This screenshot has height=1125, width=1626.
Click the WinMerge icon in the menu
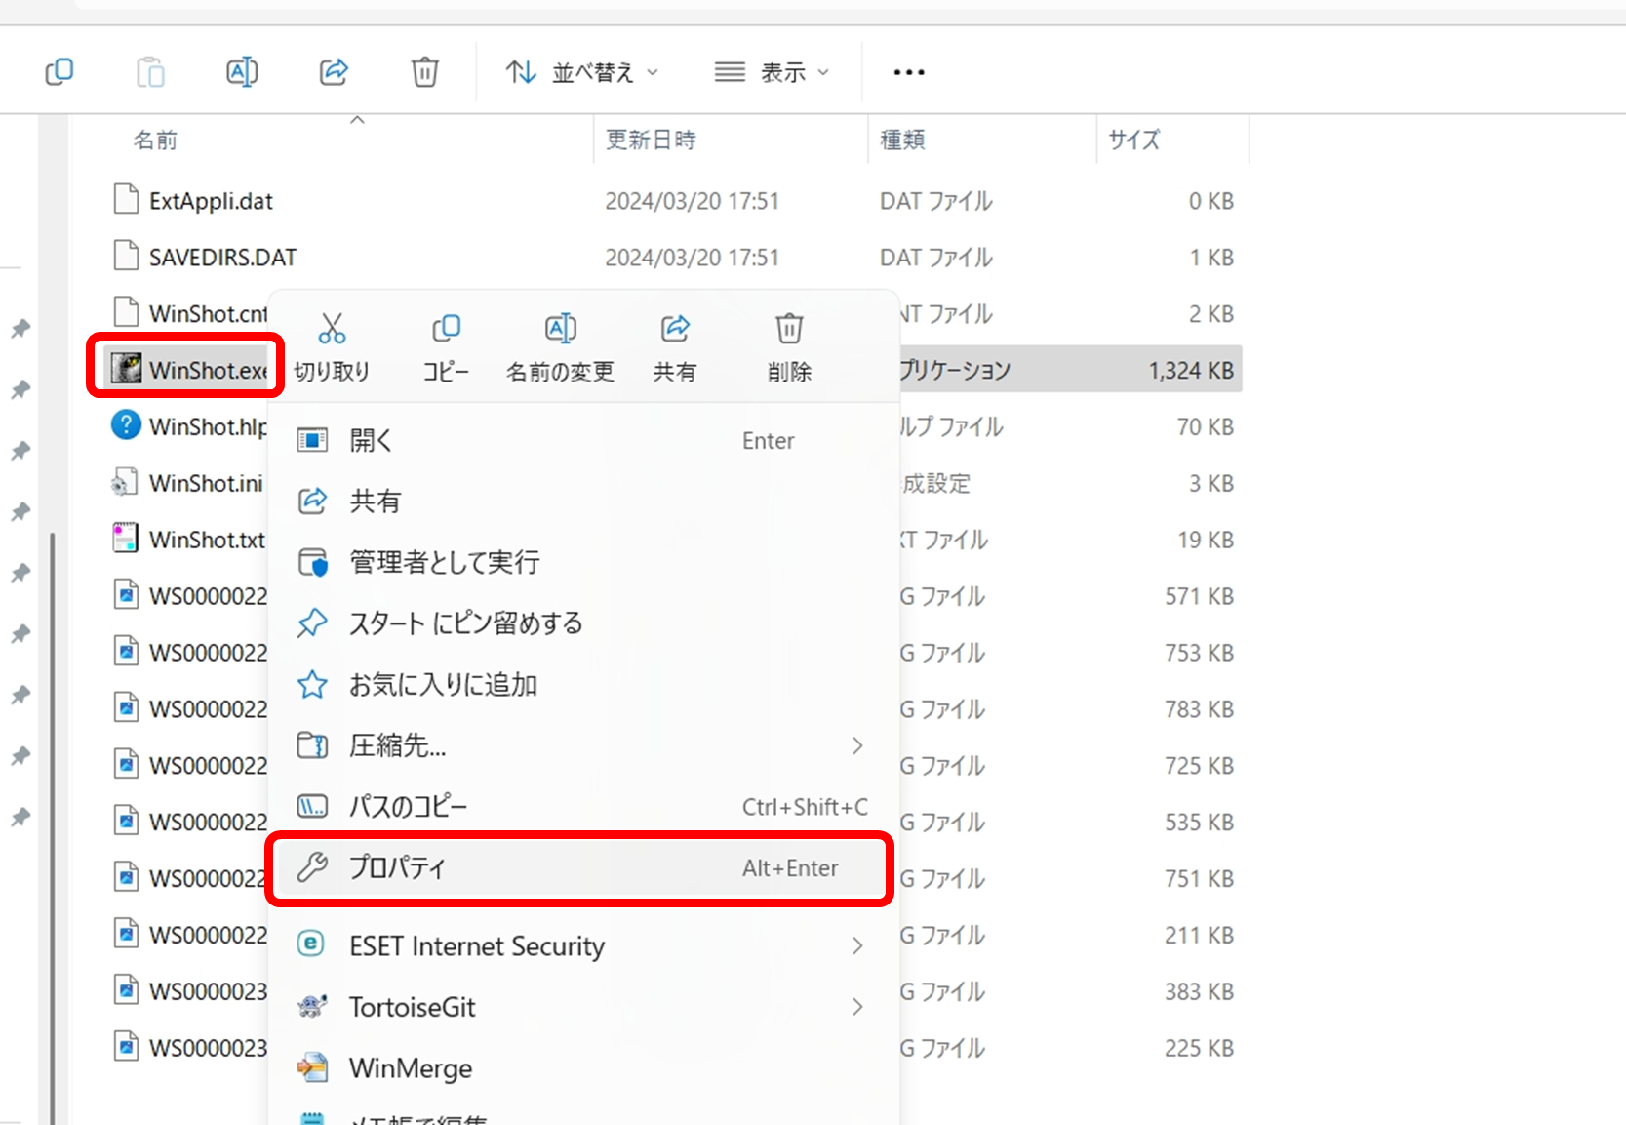(311, 1067)
